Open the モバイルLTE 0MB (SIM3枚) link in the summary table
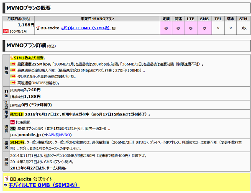The width and height of the screenshot is (251, 193). pos(86,28)
